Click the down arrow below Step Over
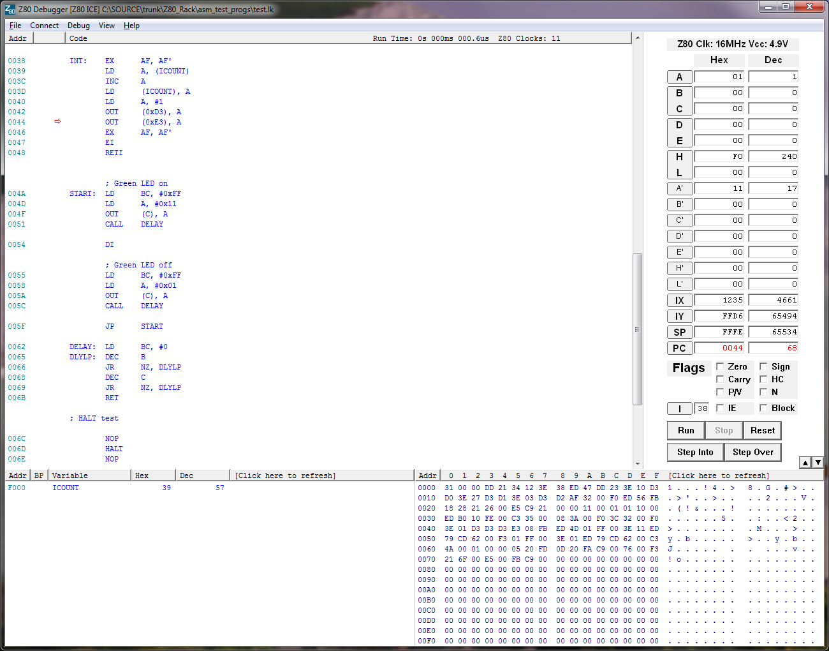 click(x=818, y=463)
